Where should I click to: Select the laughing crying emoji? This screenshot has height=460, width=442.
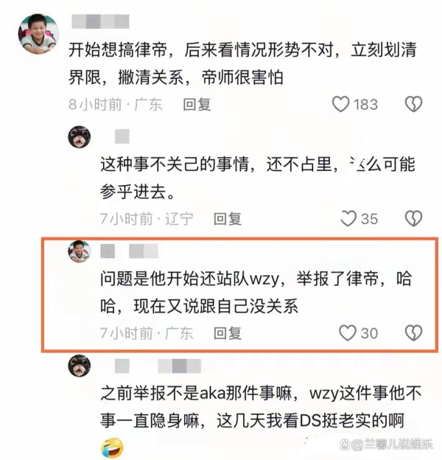click(x=112, y=448)
